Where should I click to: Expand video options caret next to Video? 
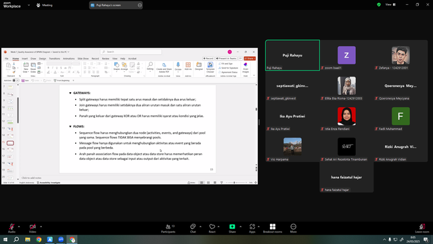[x=41, y=226]
